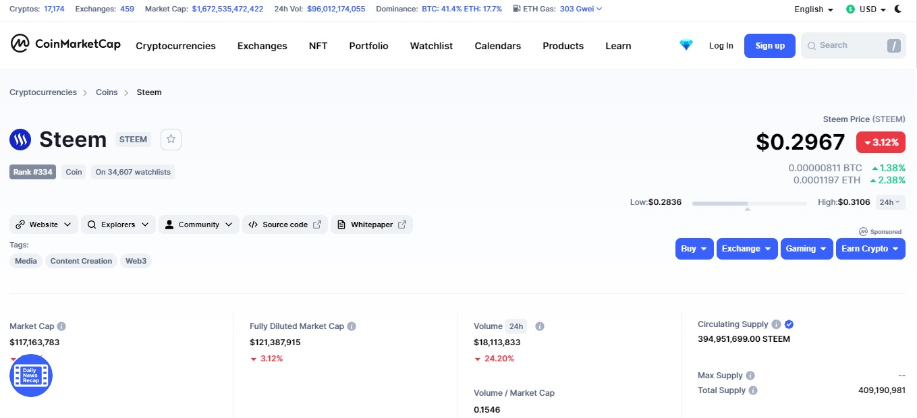
Task: Click the ETH gas pump icon
Action: (517, 9)
